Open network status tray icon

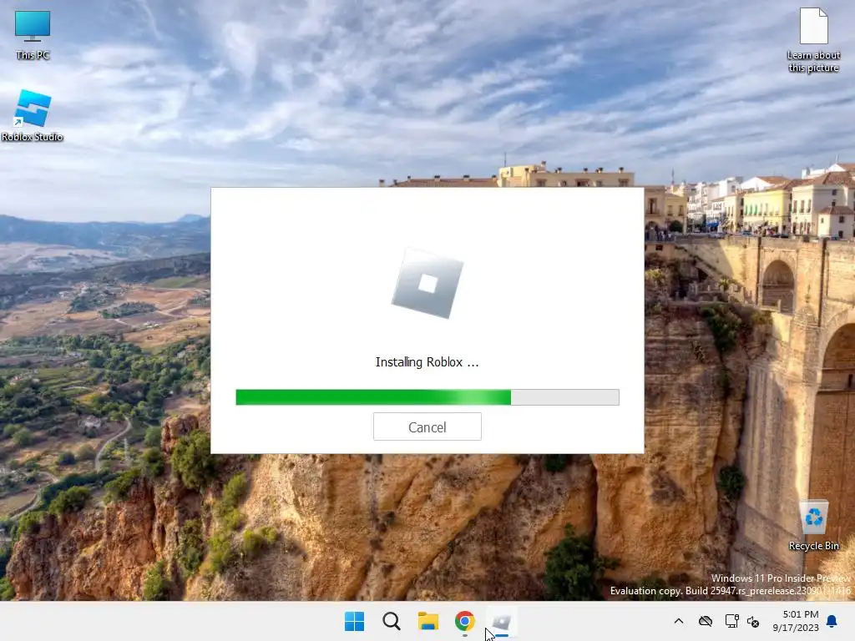(x=731, y=621)
